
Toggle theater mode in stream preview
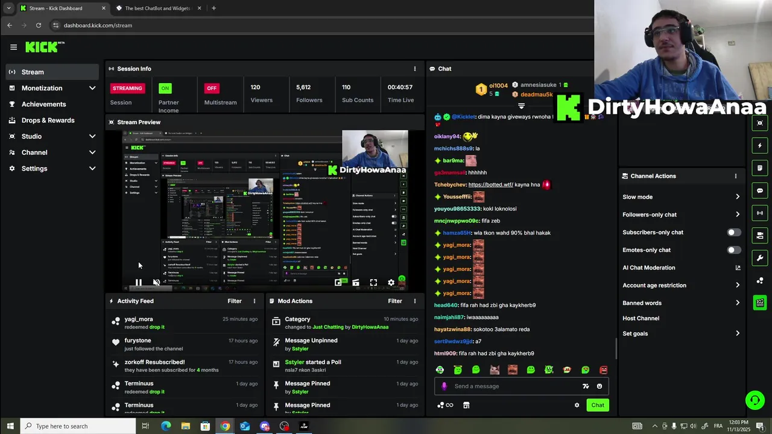(x=356, y=282)
